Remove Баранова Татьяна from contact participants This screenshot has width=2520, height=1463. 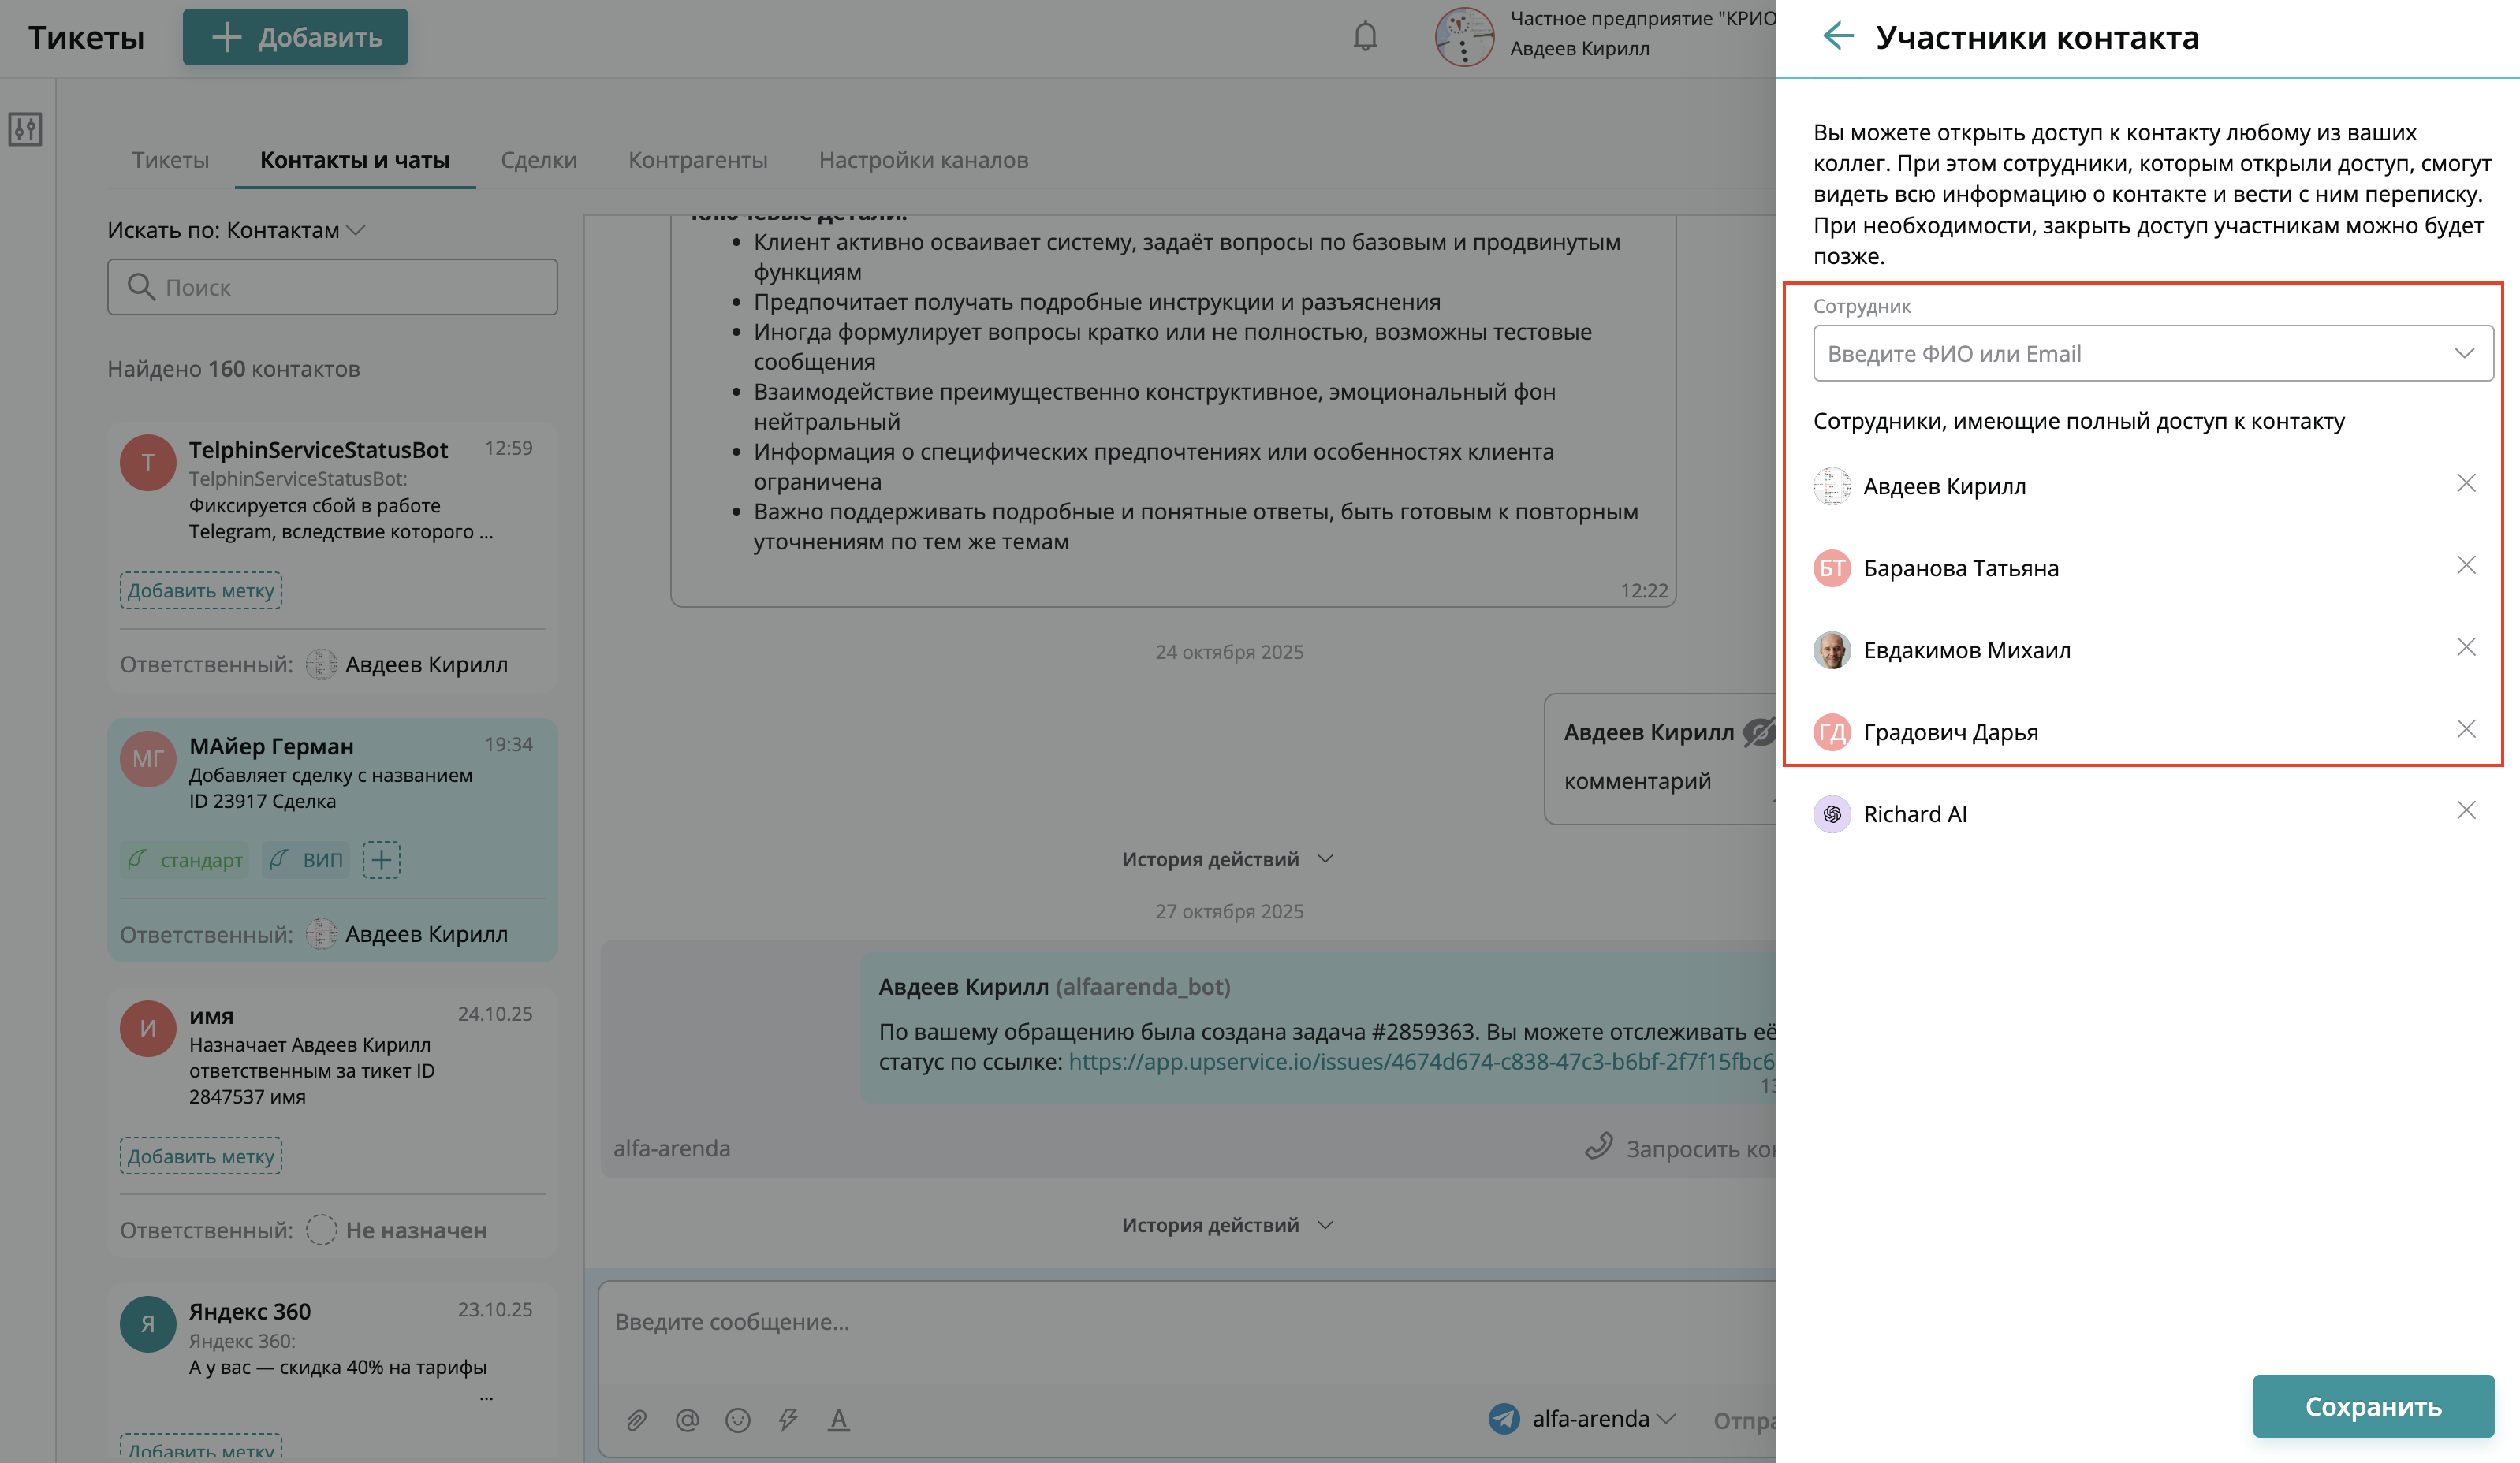click(x=2466, y=566)
